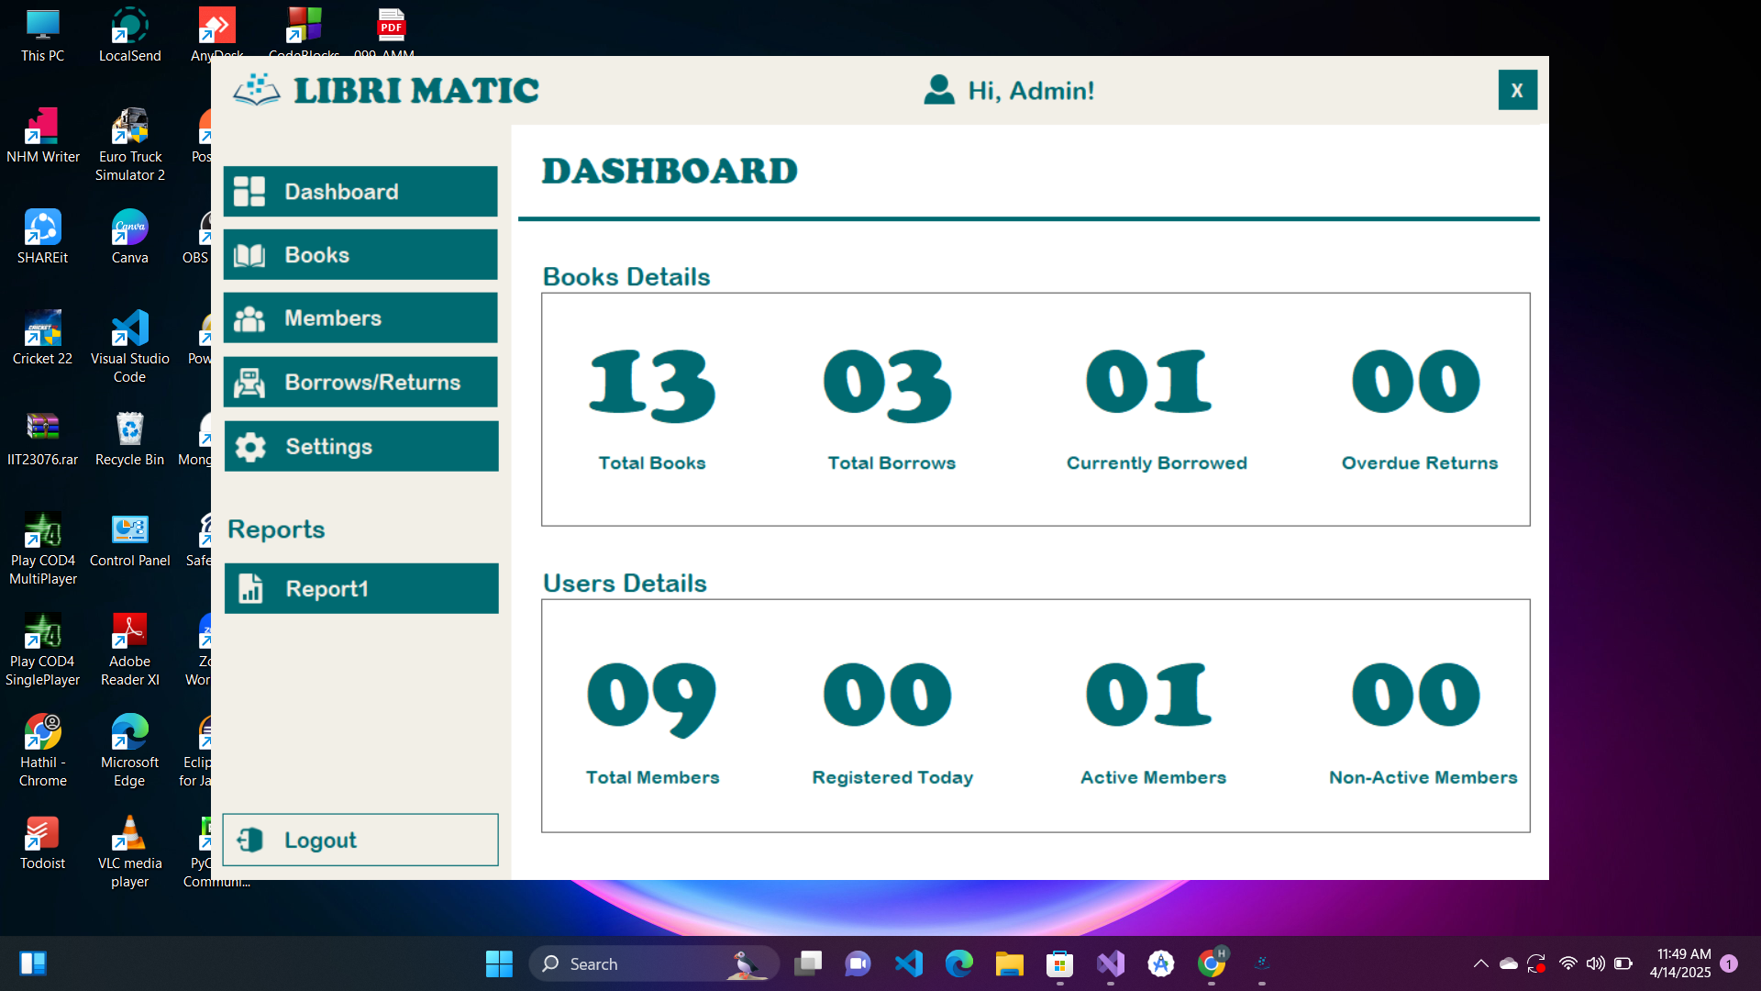Open Report1 under Reports

361,588
